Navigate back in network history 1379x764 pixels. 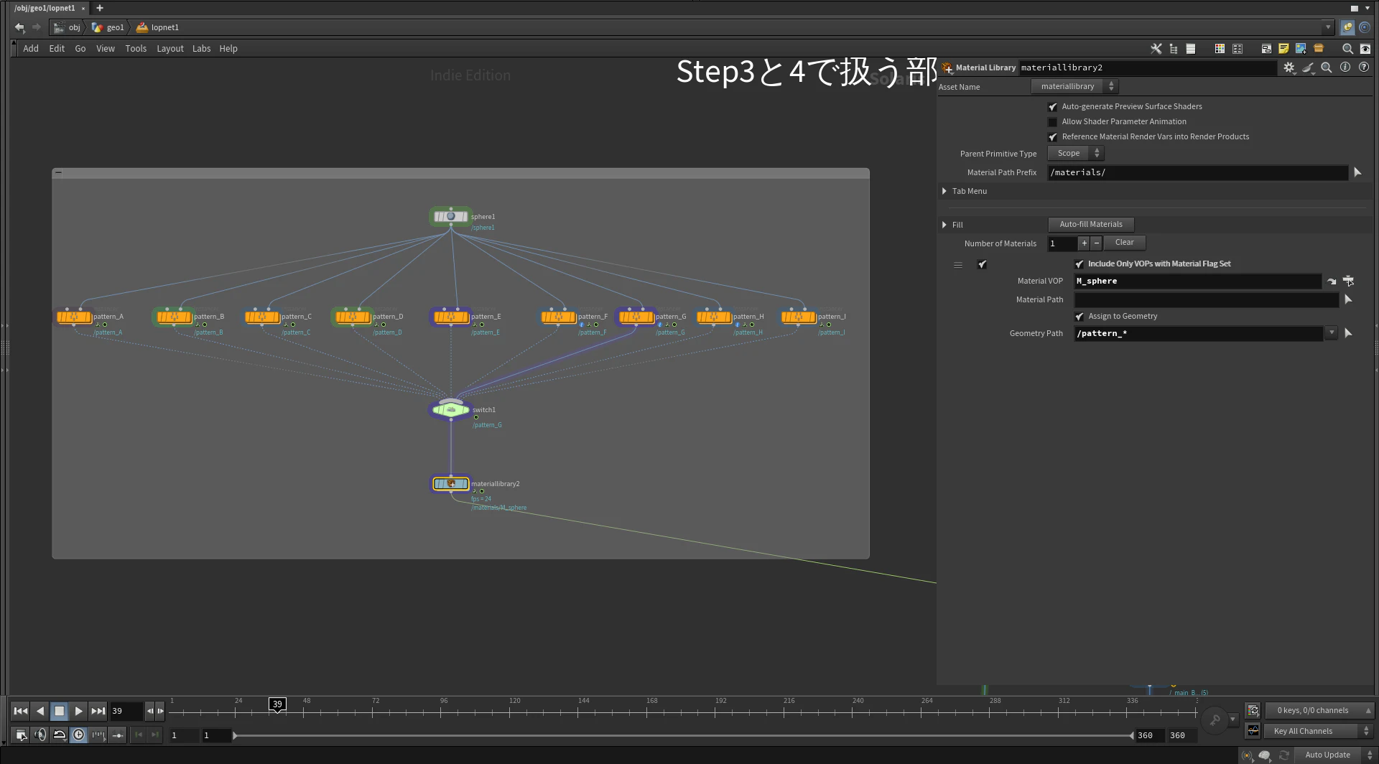pos(19,27)
